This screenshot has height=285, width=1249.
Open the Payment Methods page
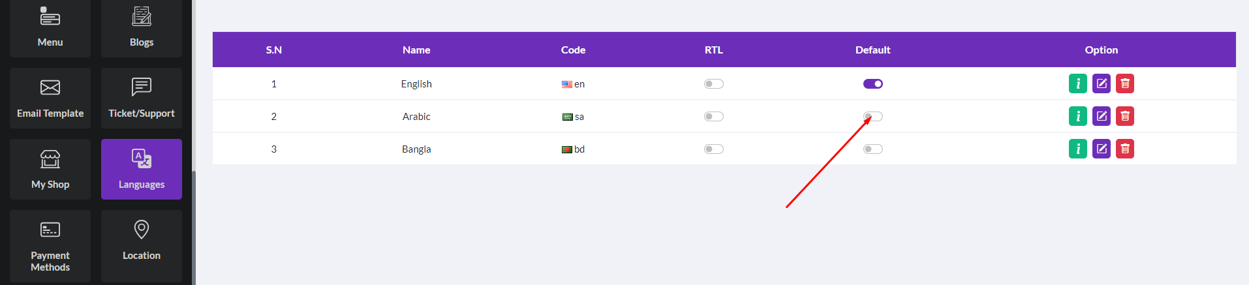[50, 246]
